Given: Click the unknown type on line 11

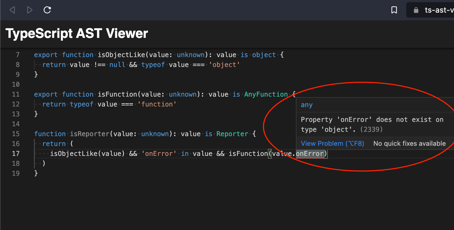Looking at the screenshot, I should tap(183, 94).
